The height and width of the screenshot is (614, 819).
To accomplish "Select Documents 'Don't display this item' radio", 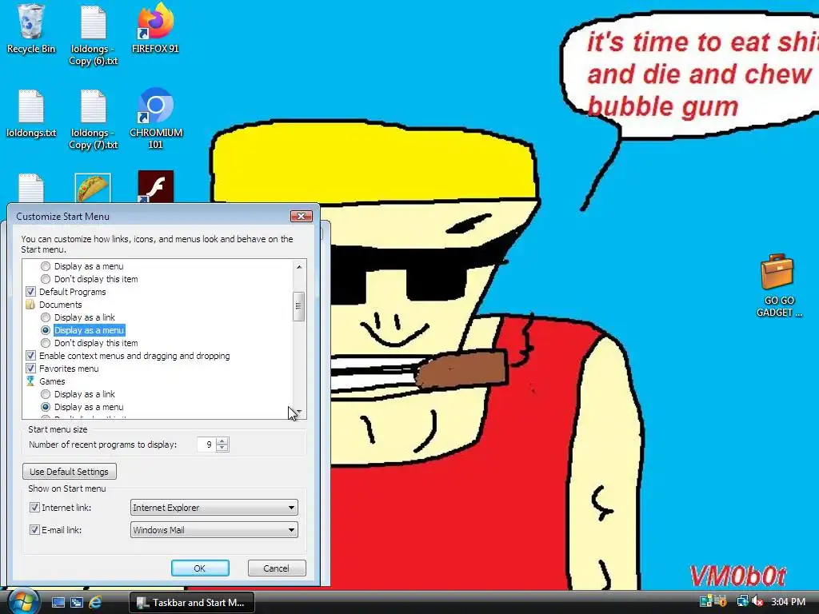I will (x=46, y=342).
